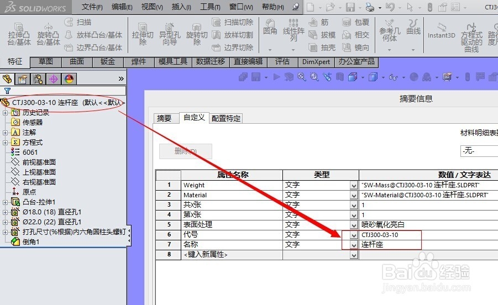Screen dimensions: 498x305
Task: Expand more manager tabs chevron
Action: click(121, 78)
